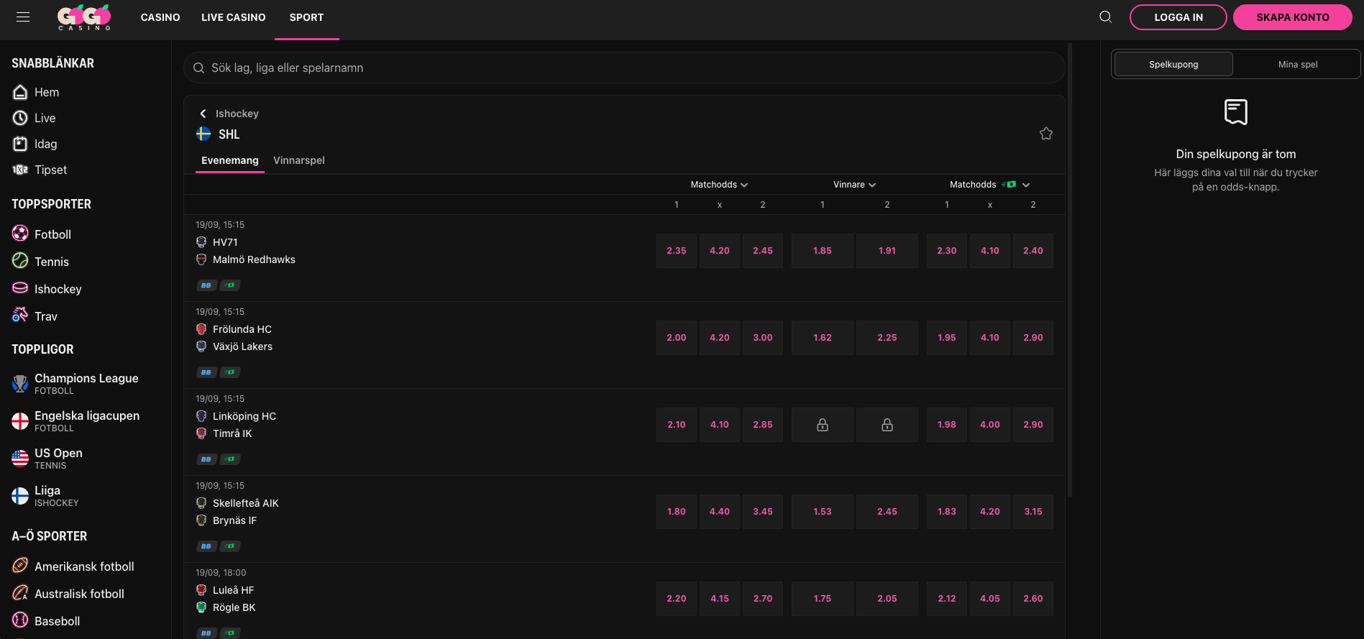This screenshot has height=639, width=1364.
Task: Open the Tipset 1X2 icon
Action: pyautogui.click(x=20, y=170)
